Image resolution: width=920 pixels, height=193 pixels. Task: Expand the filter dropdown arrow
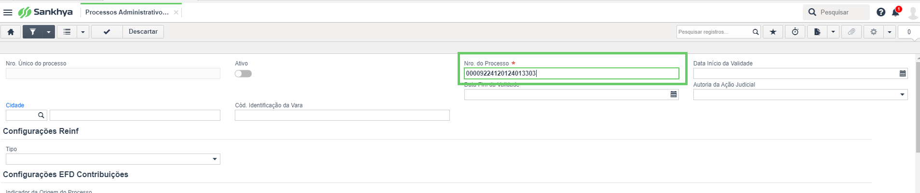pos(49,32)
